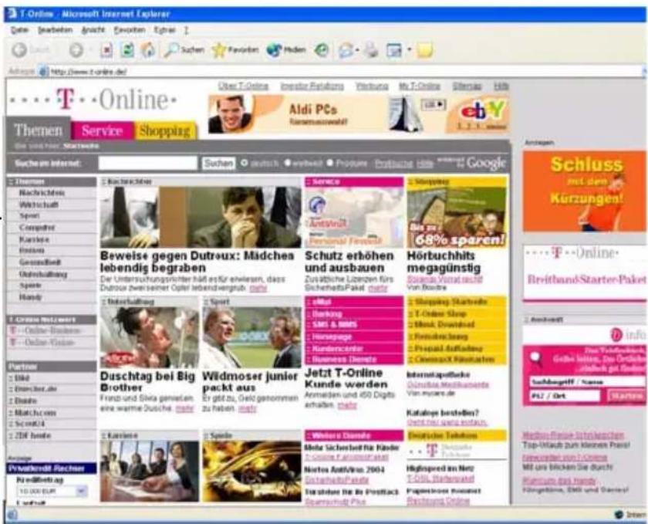Open History with the green clock-arrow icon
The image size is (648, 524).
click(x=321, y=50)
